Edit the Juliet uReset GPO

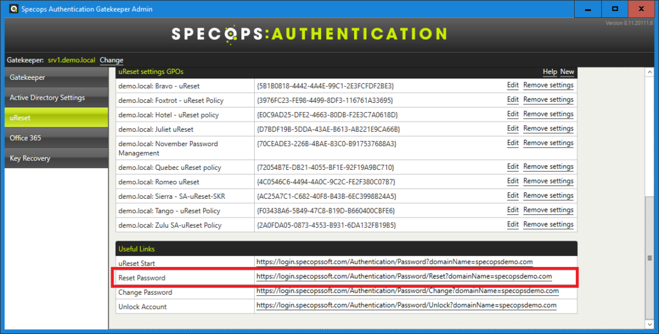tap(513, 128)
